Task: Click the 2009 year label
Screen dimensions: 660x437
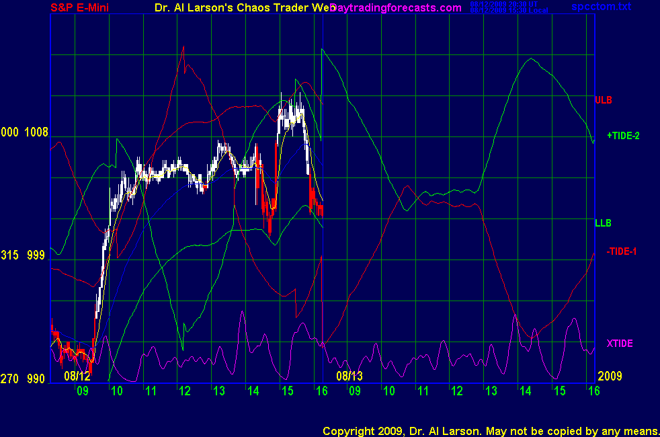Action: pos(610,376)
